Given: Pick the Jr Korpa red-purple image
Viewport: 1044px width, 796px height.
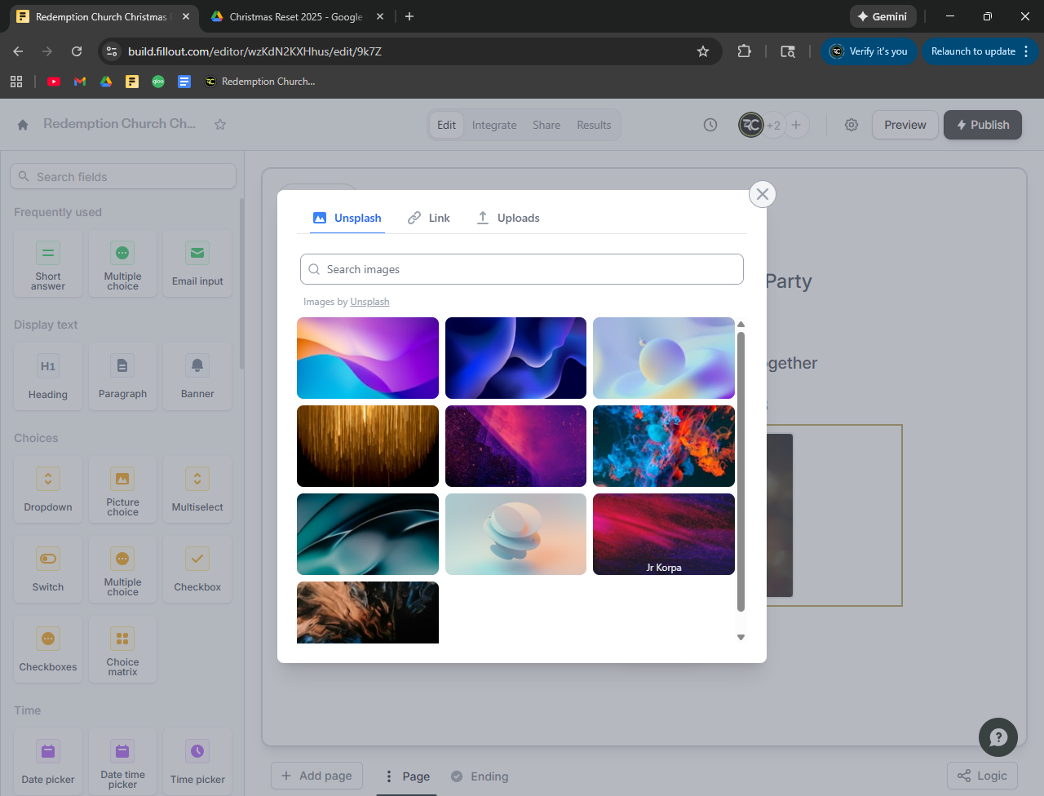Looking at the screenshot, I should (663, 534).
